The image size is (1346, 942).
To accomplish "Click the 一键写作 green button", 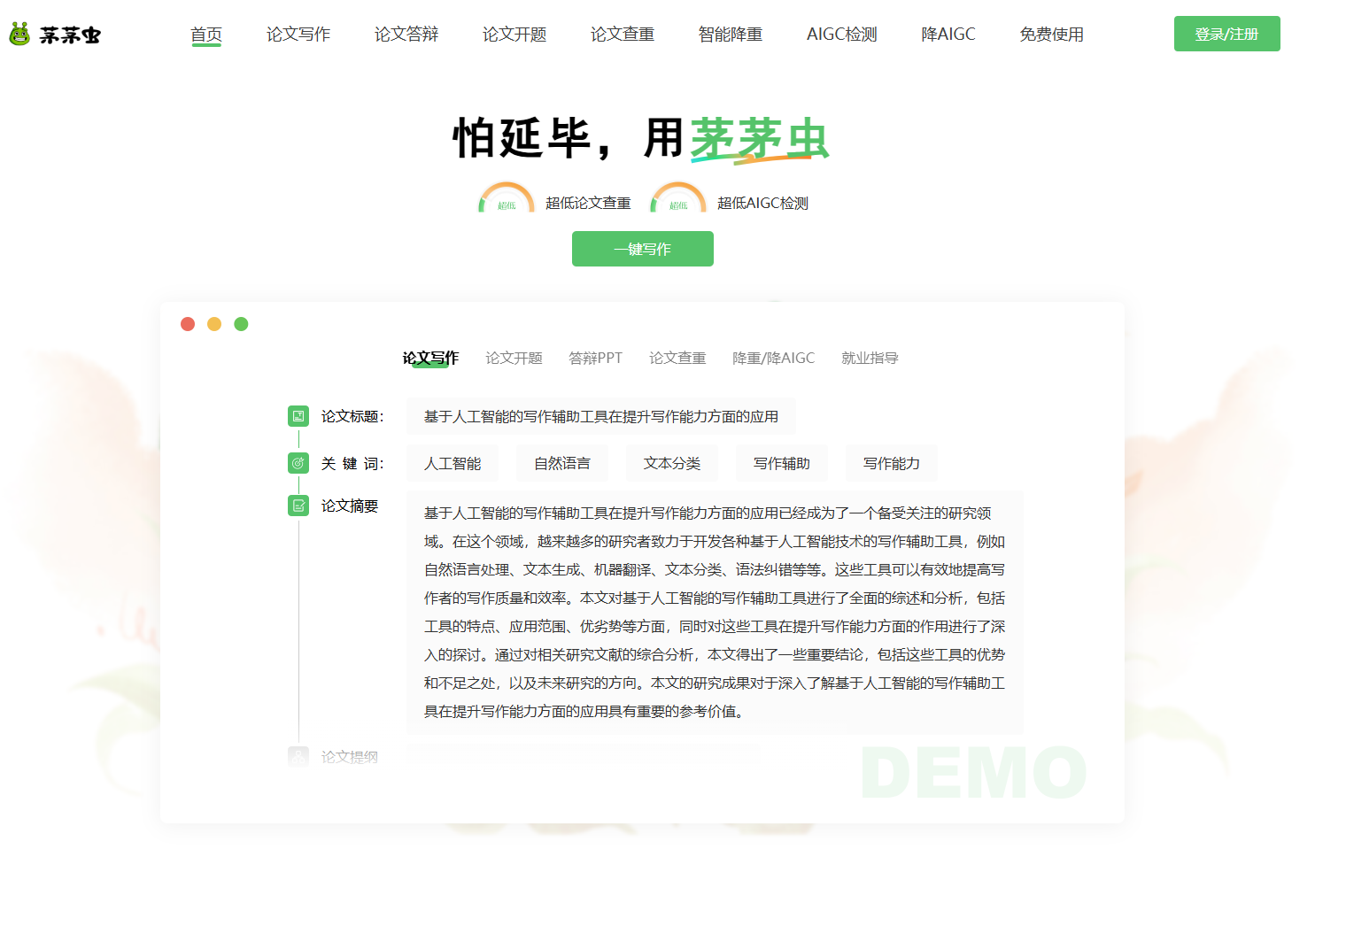I will 643,249.
